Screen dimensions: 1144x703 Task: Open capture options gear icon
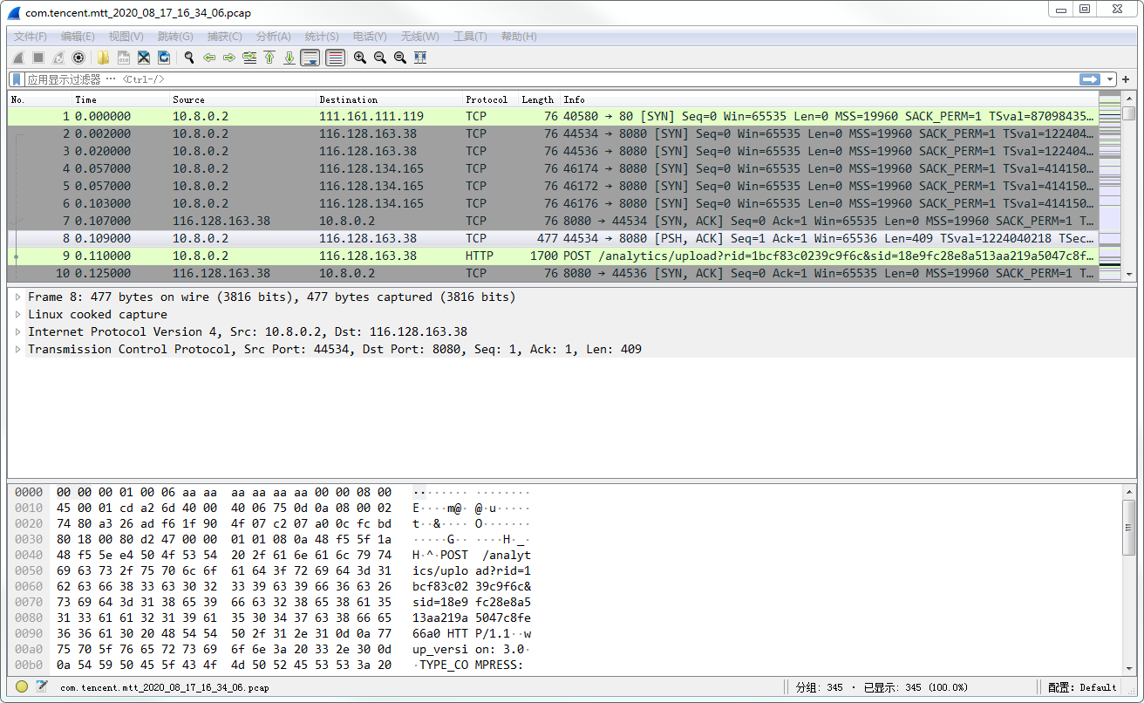(78, 58)
